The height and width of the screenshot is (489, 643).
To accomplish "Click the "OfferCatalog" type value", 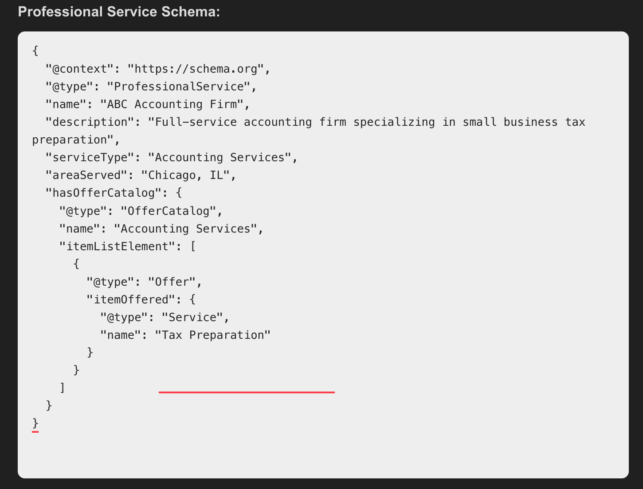I will click(x=168, y=211).
